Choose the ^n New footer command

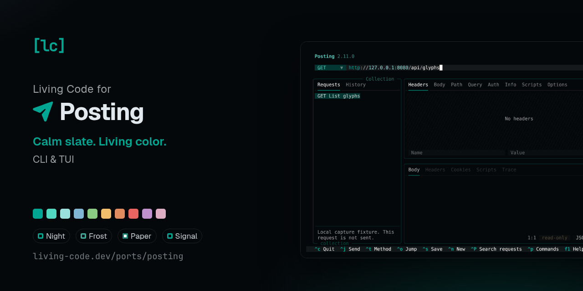(456, 249)
